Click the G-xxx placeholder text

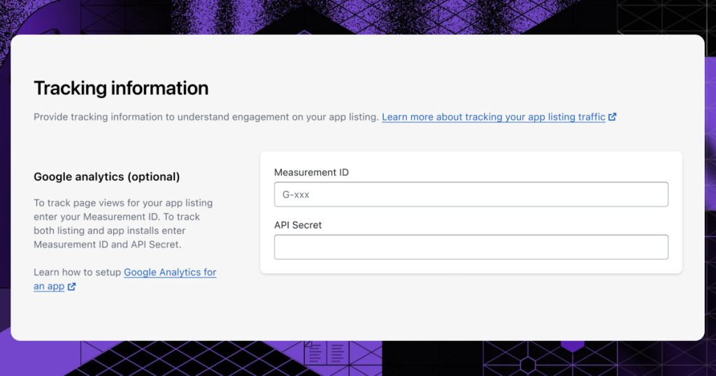pyautogui.click(x=296, y=195)
